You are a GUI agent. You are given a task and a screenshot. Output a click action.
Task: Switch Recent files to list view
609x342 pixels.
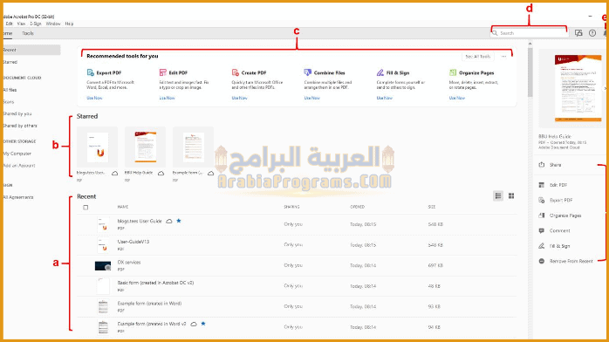[x=498, y=196]
